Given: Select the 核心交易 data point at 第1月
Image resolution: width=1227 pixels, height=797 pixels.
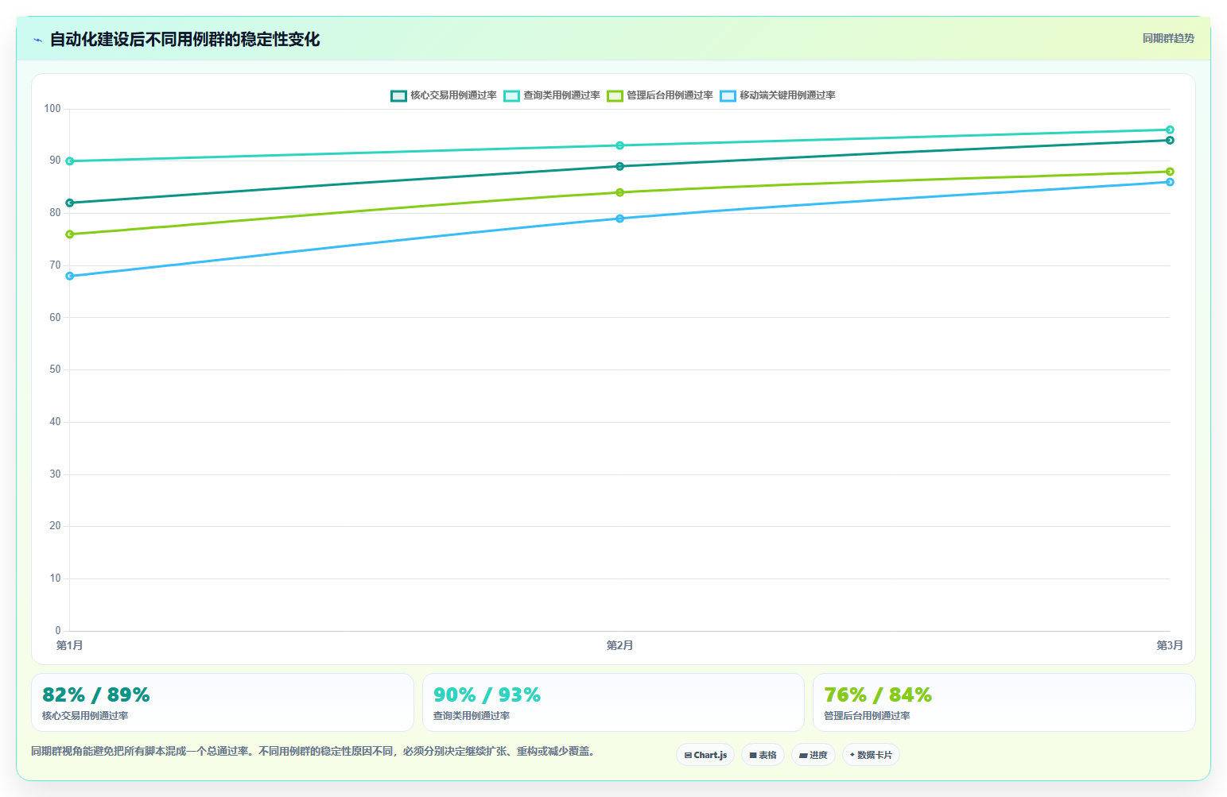Looking at the screenshot, I should [70, 203].
